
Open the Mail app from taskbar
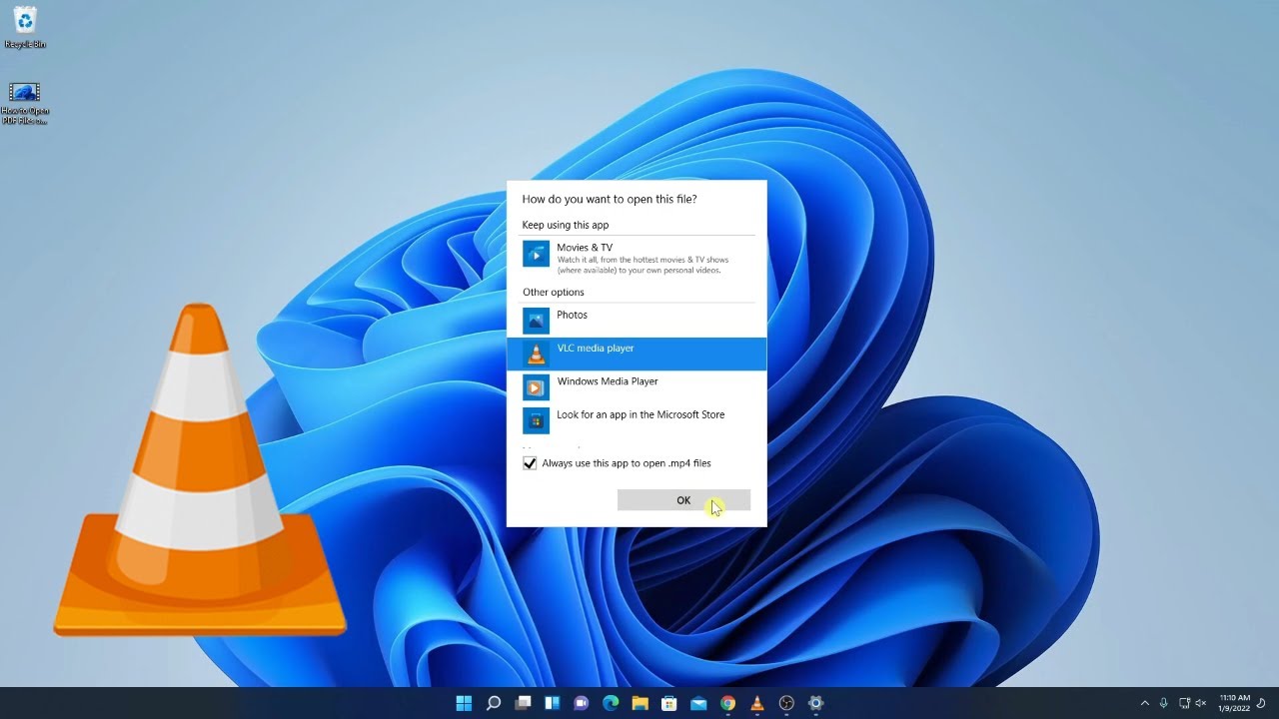698,703
